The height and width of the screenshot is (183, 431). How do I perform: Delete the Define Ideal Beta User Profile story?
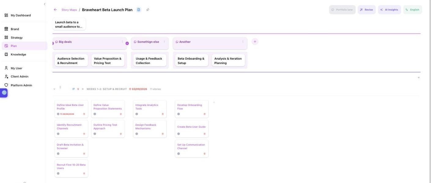point(84,114)
